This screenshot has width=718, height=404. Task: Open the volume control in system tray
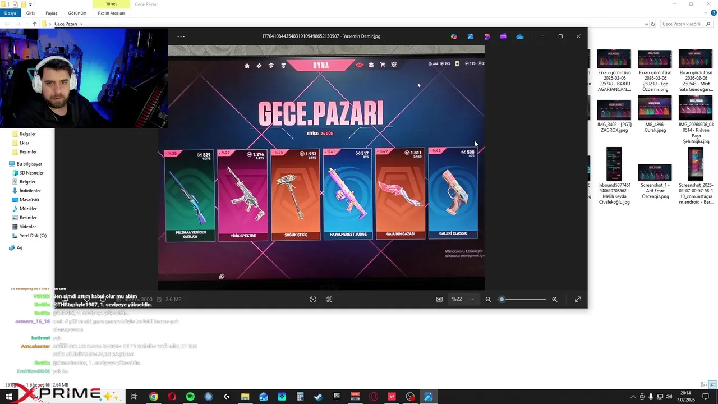click(x=669, y=397)
